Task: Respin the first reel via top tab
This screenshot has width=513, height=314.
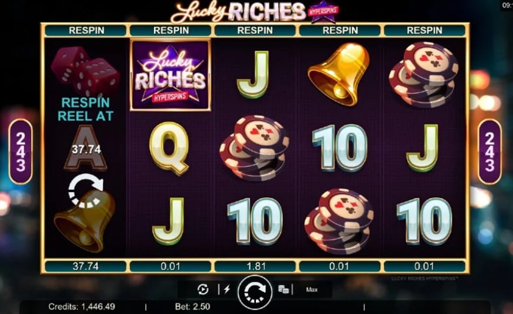Action: 85,31
